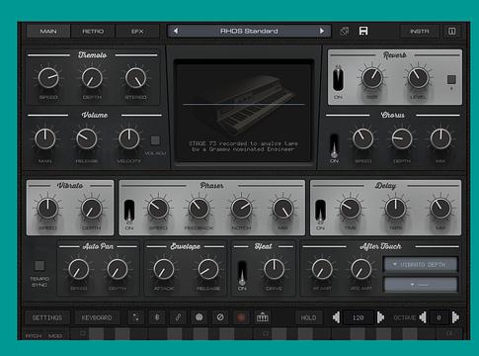The image size is (479, 356).
Task: Click the Vibrato Depth knob
Action: 92,209
